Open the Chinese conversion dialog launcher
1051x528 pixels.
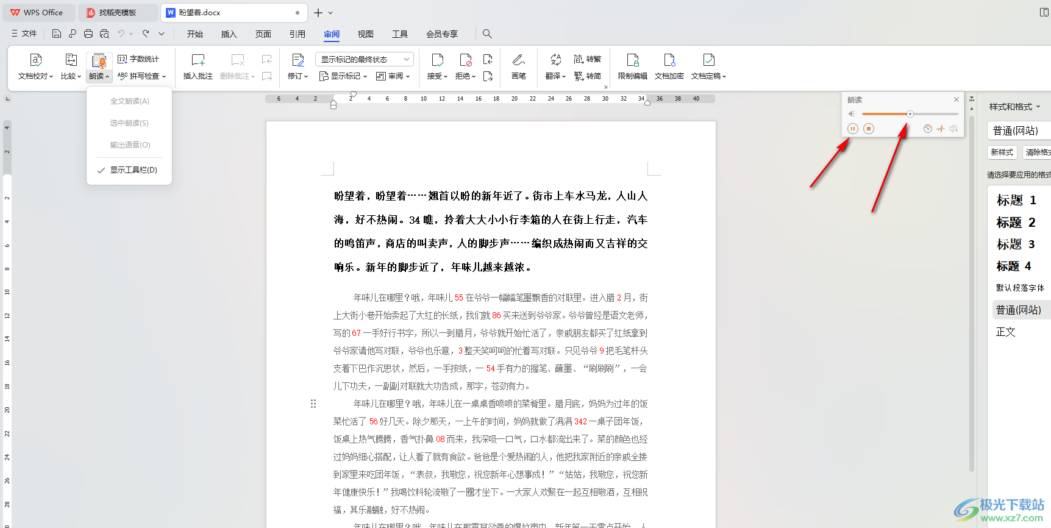[605, 87]
